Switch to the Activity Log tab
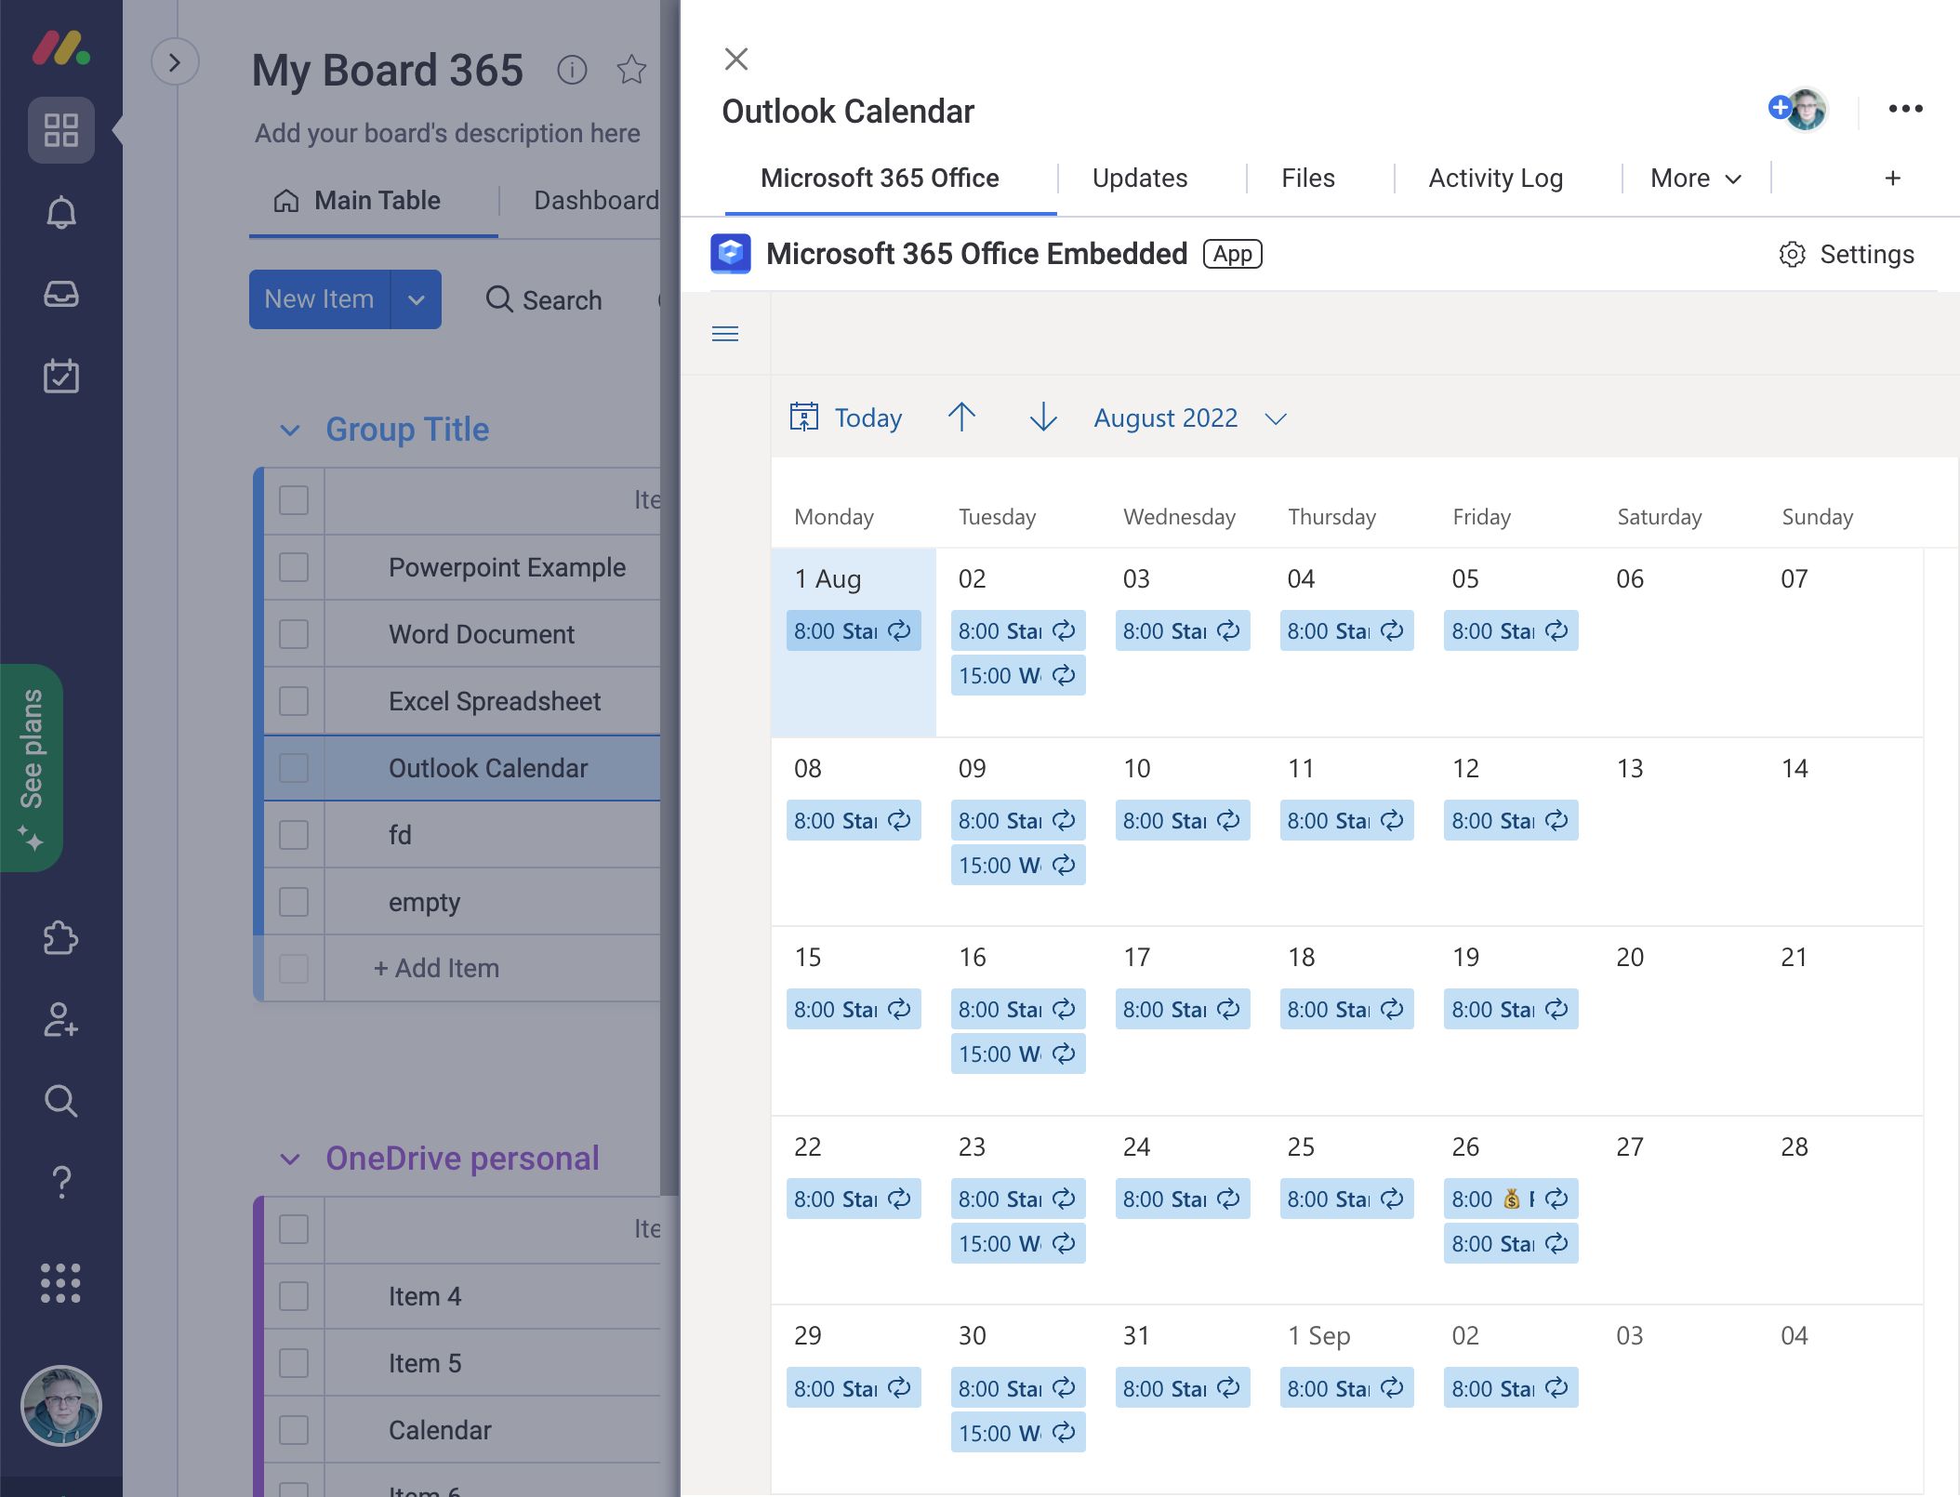The image size is (1960, 1497). (x=1495, y=178)
